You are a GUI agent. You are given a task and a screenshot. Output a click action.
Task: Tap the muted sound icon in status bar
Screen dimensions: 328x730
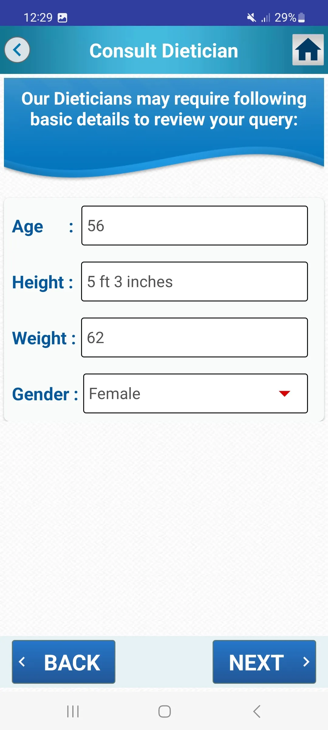pyautogui.click(x=251, y=18)
